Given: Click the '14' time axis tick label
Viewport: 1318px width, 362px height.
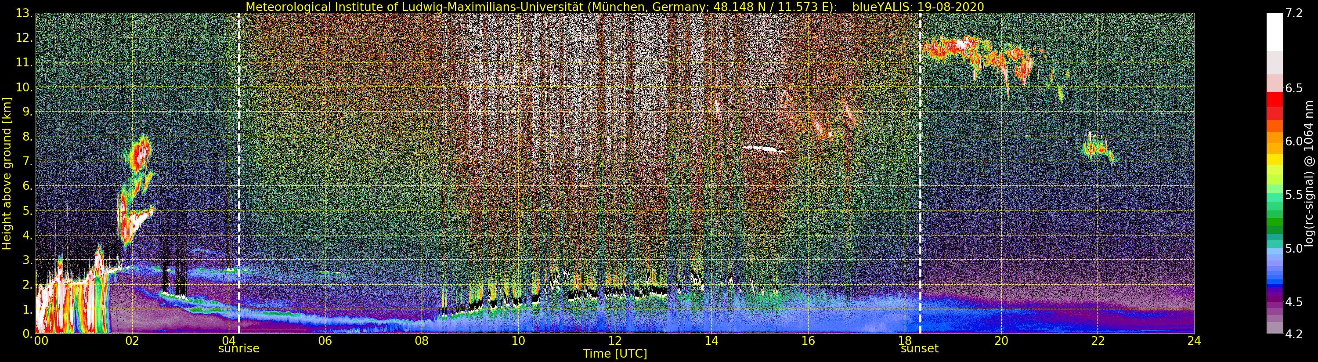Looking at the screenshot, I should tap(711, 340).
